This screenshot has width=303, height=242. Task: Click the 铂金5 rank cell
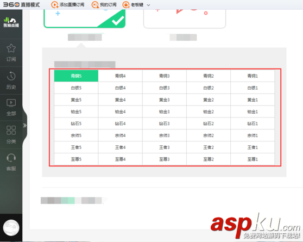tap(76, 111)
